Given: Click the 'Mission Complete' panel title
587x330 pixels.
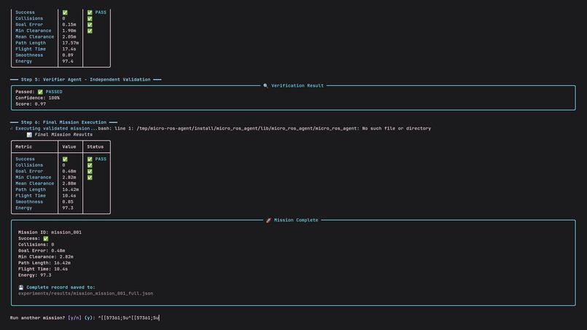Looking at the screenshot, I should (296, 220).
